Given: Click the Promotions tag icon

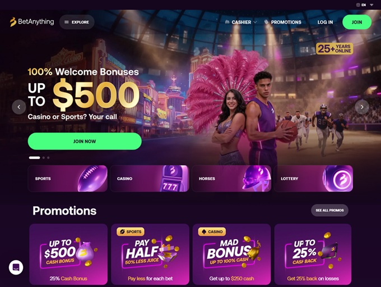Looking at the screenshot, I should pos(266,22).
